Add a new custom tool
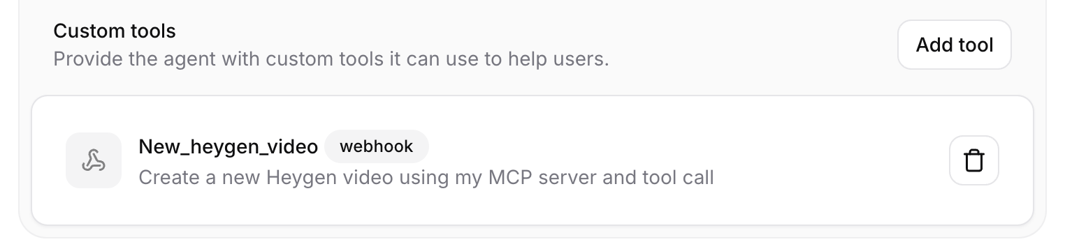 tap(954, 45)
